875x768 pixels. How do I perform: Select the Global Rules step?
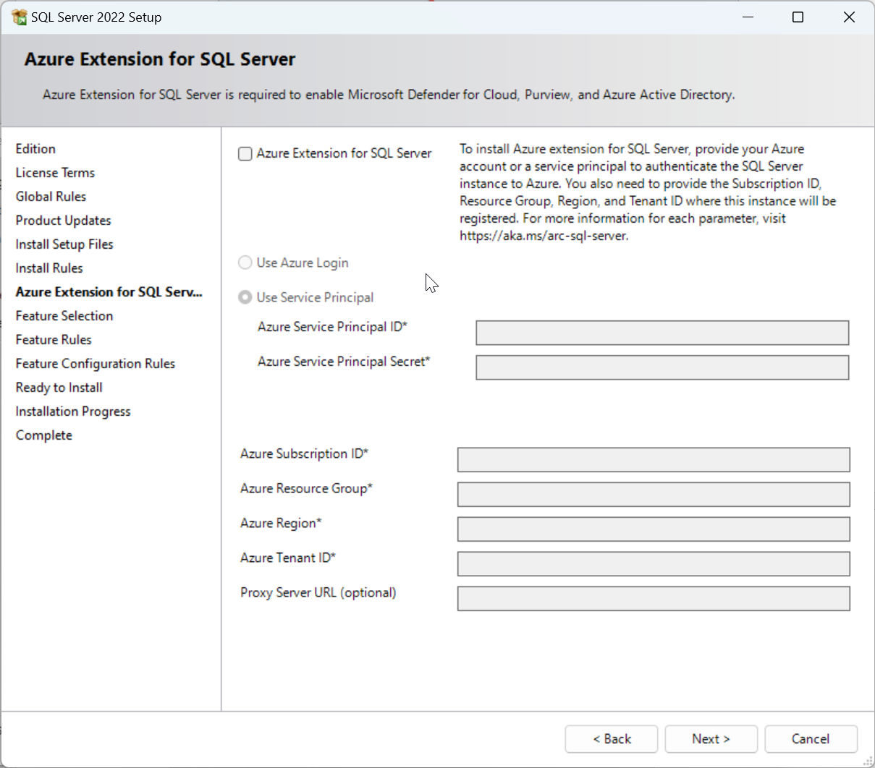[51, 196]
